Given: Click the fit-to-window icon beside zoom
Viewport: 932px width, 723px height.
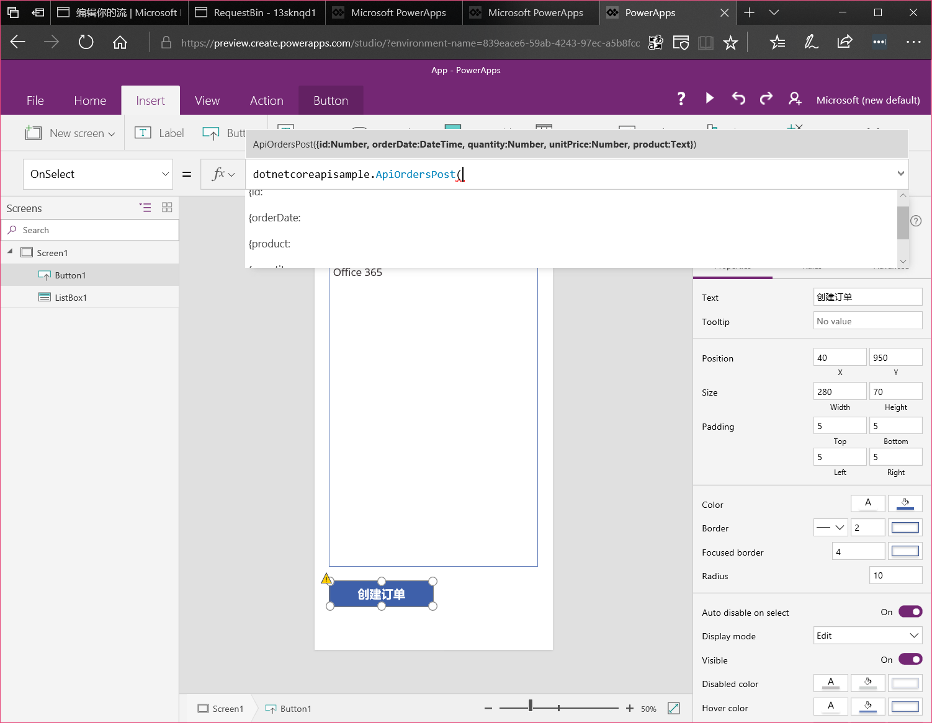Looking at the screenshot, I should coord(674,708).
